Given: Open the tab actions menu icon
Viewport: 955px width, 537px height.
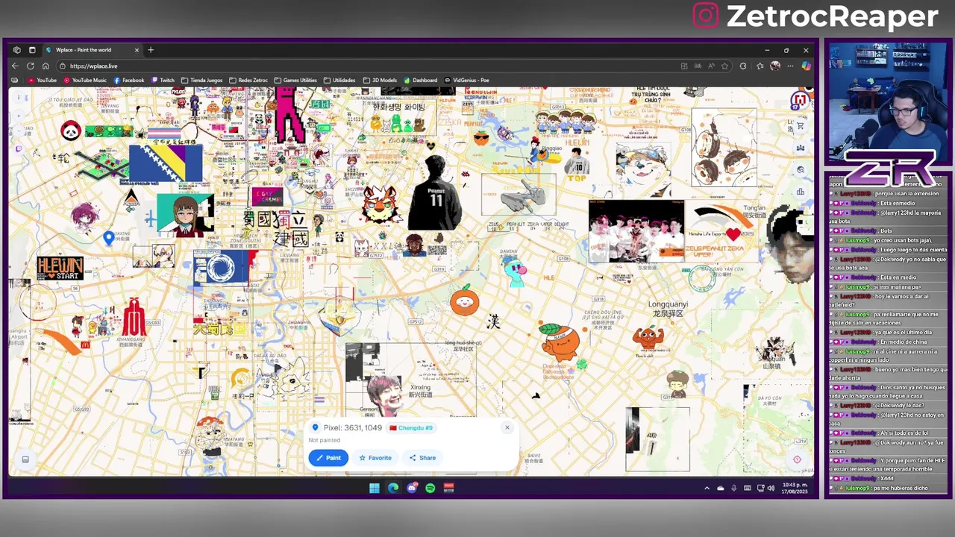Looking at the screenshot, I should [x=32, y=50].
